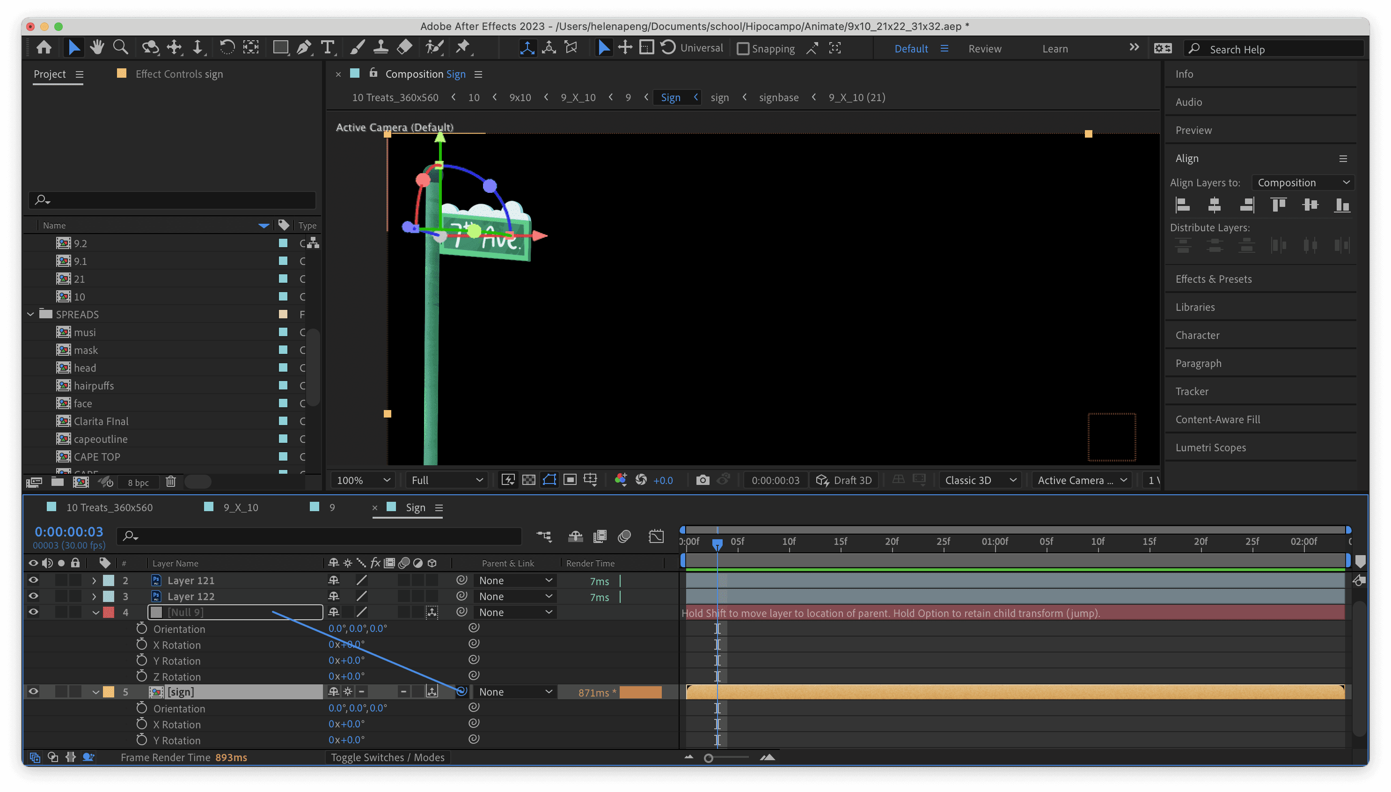This screenshot has width=1391, height=792.
Task: Select the Horizontal Type tool
Action: point(327,48)
